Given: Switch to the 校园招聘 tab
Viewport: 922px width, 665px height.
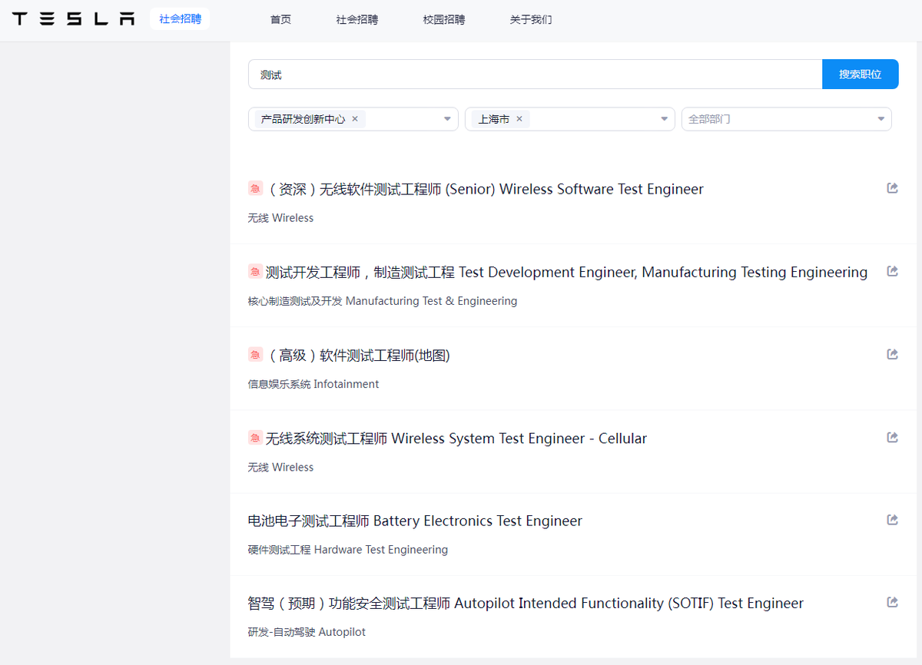Looking at the screenshot, I should tap(443, 19).
